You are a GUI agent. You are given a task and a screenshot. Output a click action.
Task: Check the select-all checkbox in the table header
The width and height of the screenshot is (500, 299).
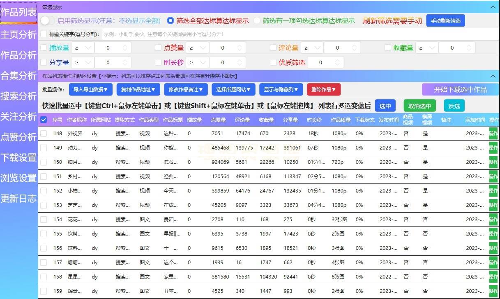click(x=44, y=120)
